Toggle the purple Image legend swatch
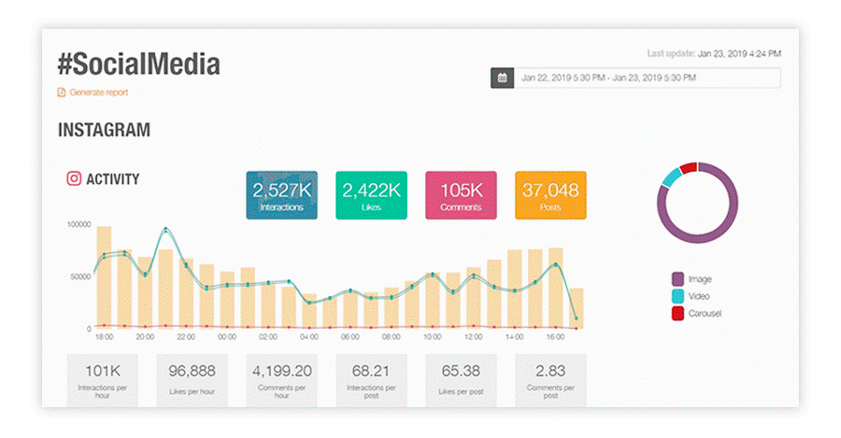 [677, 279]
